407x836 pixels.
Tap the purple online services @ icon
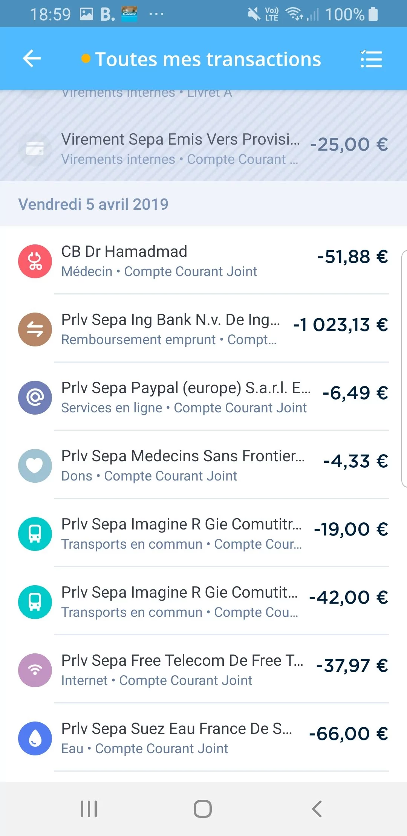pos(35,398)
